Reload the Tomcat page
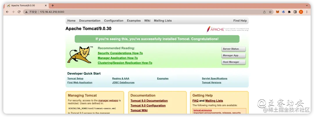Viewport: 314px width, 117px height. (19, 12)
